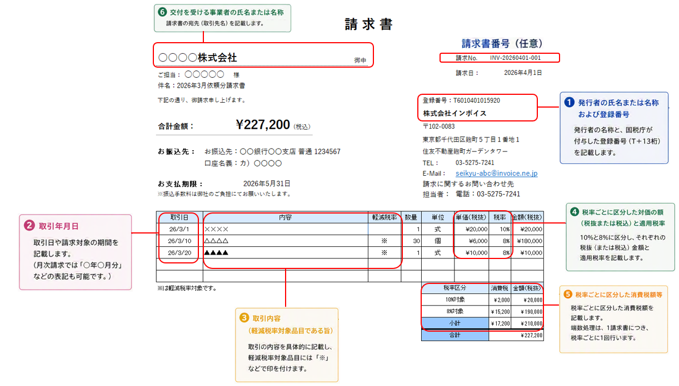Viewport: 679px width, 386px height.
Task: Select invoice number INV-20260401-001
Action: pos(515,58)
